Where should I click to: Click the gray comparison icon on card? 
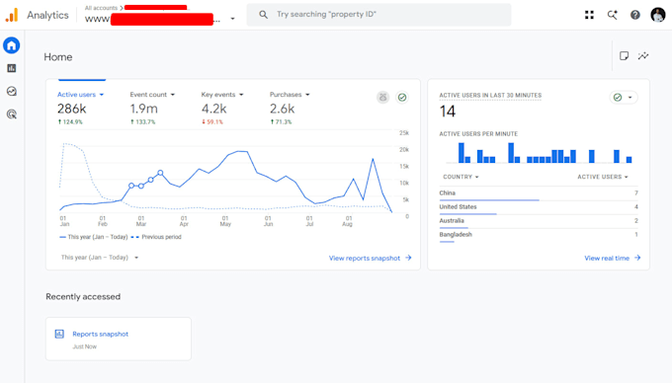(382, 98)
